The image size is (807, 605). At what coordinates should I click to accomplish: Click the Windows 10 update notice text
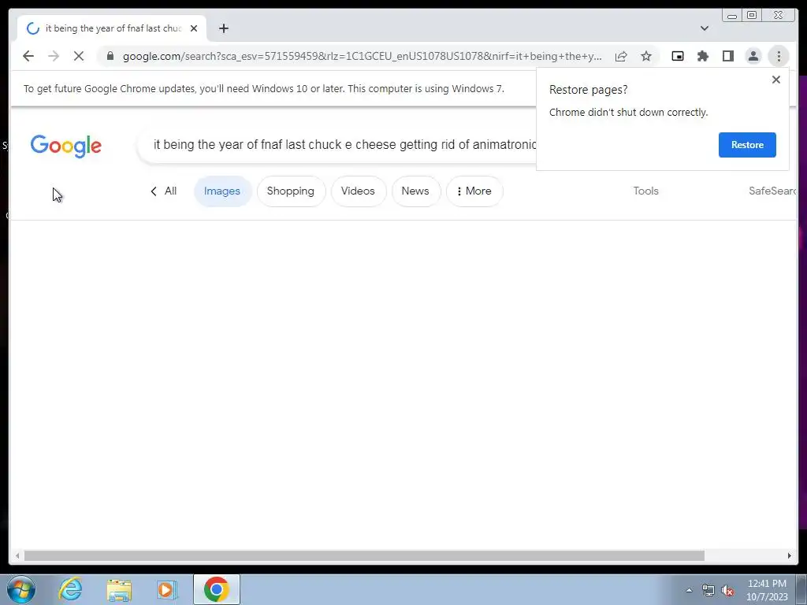(263, 88)
